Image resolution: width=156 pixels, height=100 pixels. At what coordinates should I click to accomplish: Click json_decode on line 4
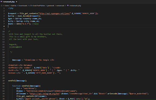[x=23, y=16]
